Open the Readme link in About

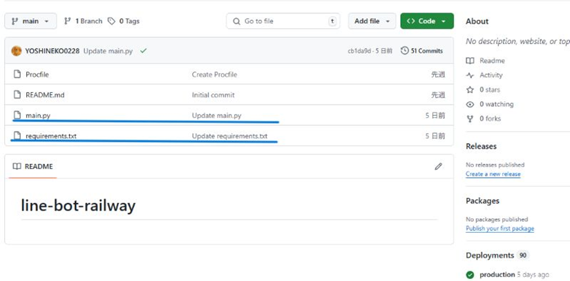[492, 61]
